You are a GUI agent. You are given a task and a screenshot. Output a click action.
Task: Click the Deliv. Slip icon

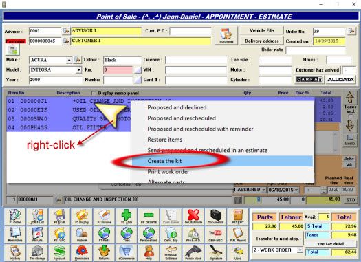click(171, 234)
